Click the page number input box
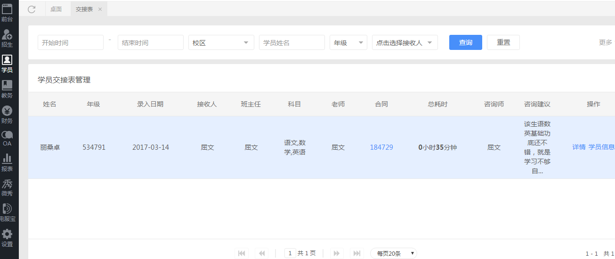Image resolution: width=615 pixels, height=259 pixels. [x=290, y=253]
